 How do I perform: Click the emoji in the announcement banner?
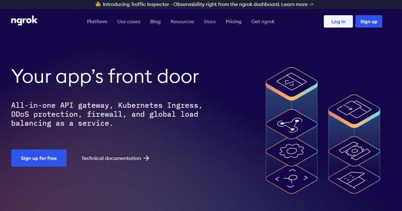[98, 4]
